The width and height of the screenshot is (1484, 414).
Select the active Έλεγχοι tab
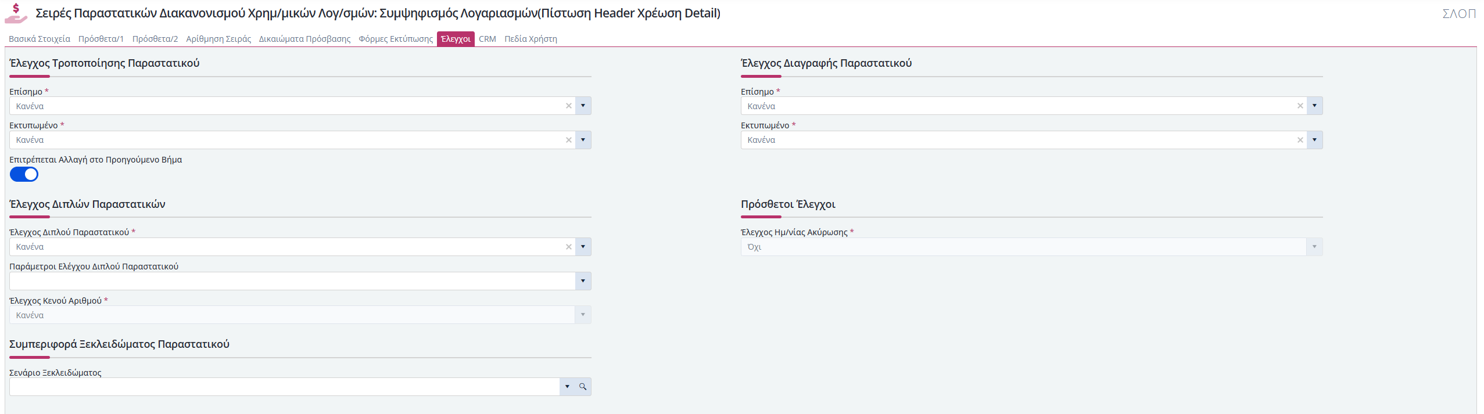click(456, 39)
